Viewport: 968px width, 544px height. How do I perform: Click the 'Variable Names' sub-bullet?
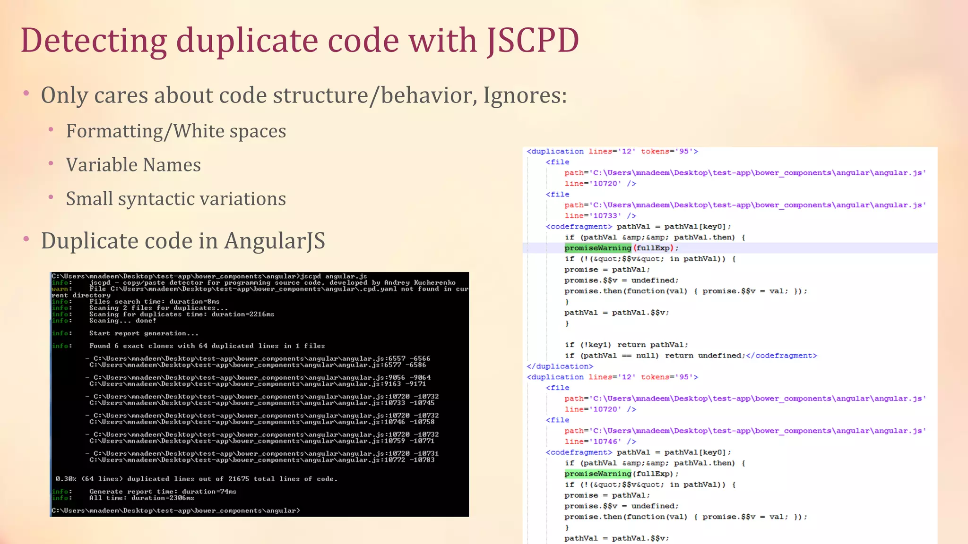tap(133, 165)
